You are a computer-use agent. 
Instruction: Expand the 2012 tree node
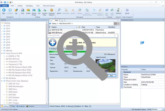2,26
